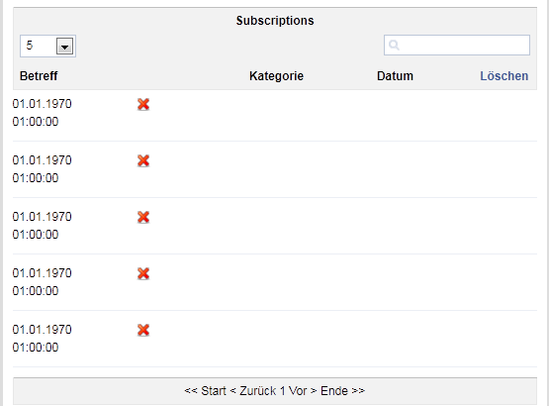Image resolution: width=549 pixels, height=406 pixels.
Task: Sort by the Betreff column header
Action: point(39,75)
